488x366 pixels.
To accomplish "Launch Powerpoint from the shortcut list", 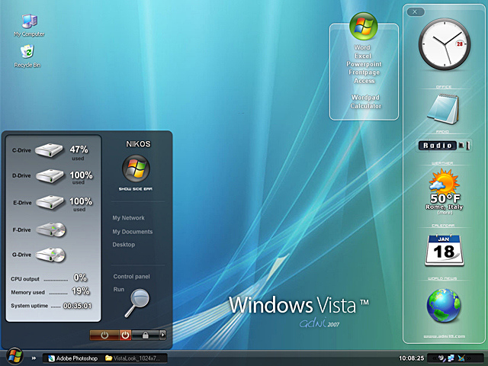I will [364, 64].
